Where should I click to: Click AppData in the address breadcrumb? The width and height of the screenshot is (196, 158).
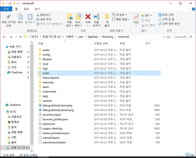coord(93,37)
